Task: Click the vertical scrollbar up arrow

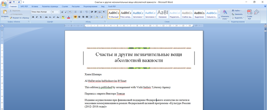Action: (265, 29)
